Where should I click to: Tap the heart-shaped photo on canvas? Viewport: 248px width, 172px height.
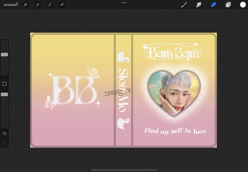point(174,94)
